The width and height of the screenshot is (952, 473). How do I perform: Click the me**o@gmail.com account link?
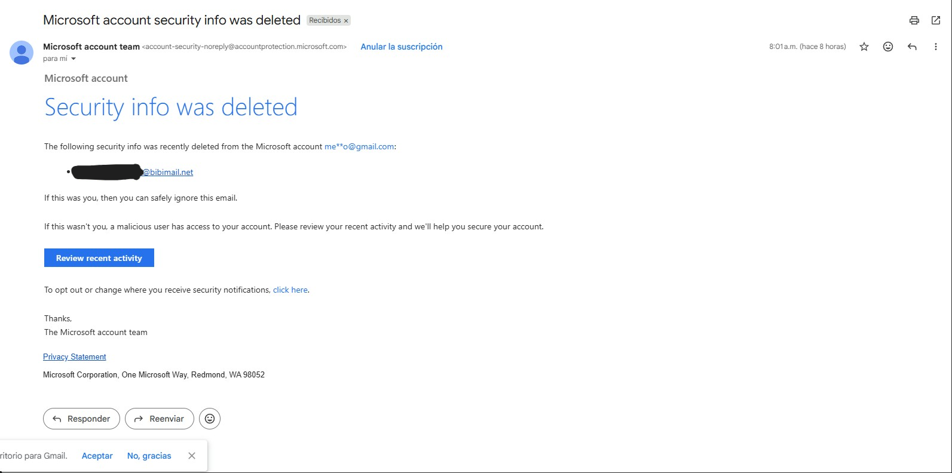(359, 146)
